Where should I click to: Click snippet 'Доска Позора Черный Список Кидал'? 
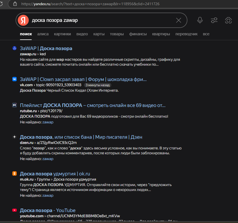(x=69, y=91)
